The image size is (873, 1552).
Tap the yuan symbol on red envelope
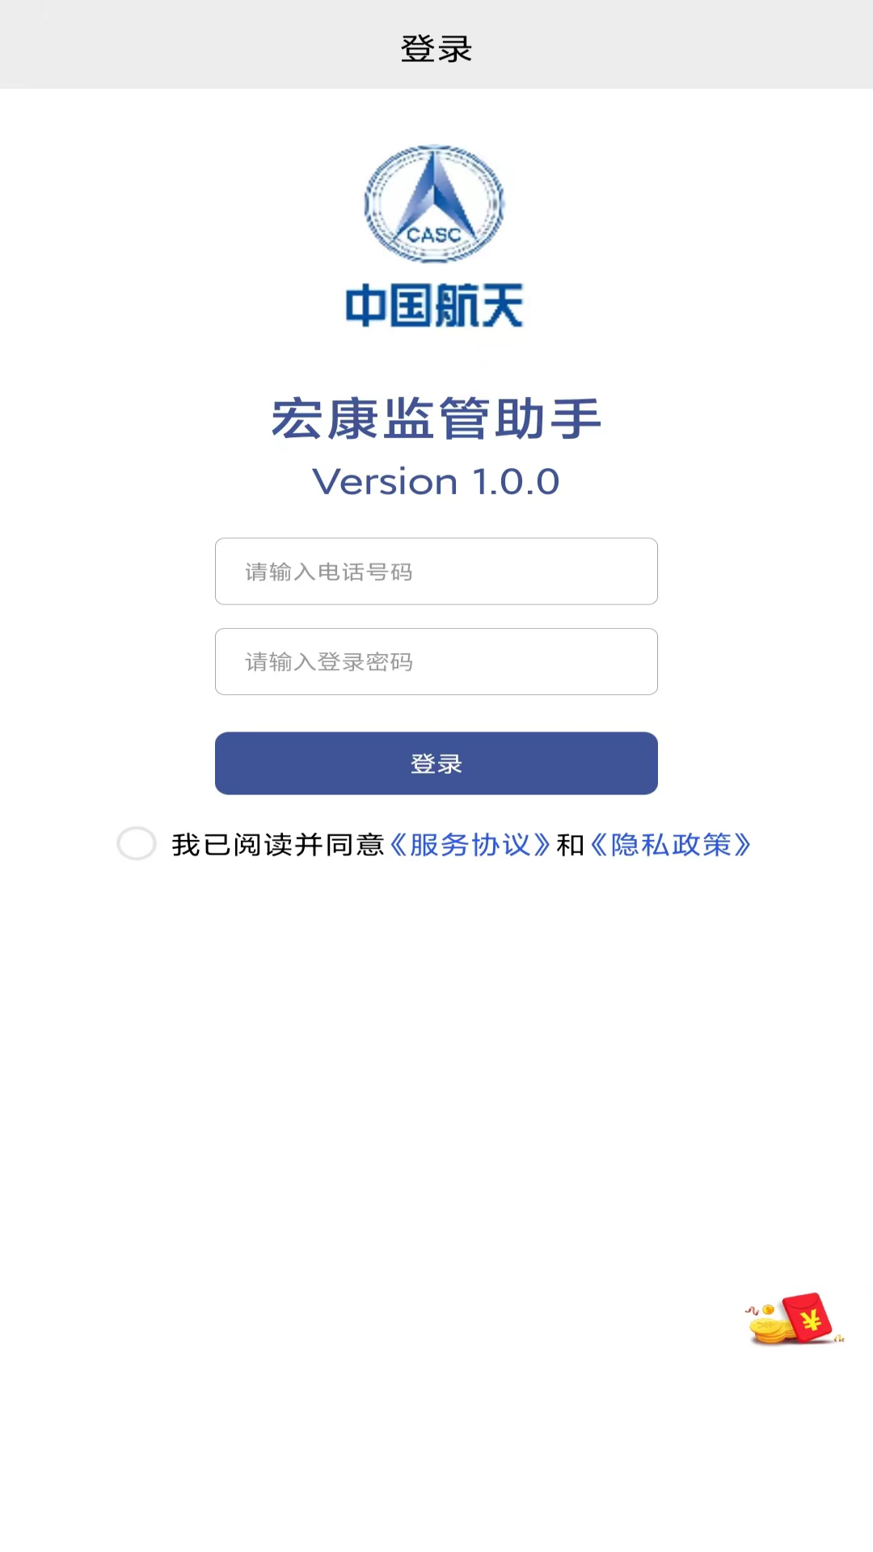[x=812, y=1321]
